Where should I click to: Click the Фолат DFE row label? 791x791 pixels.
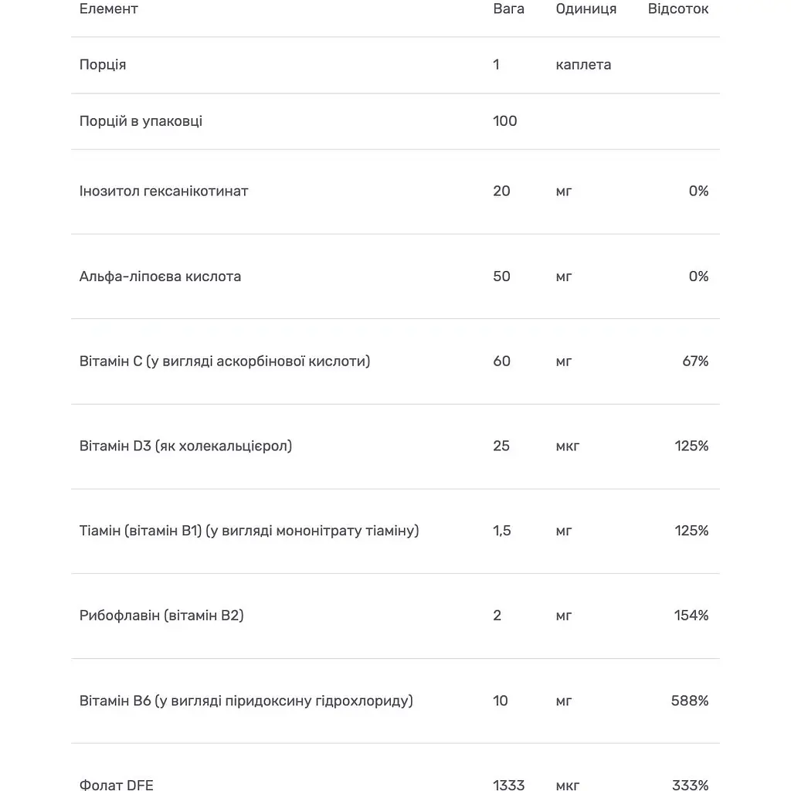pos(116,785)
